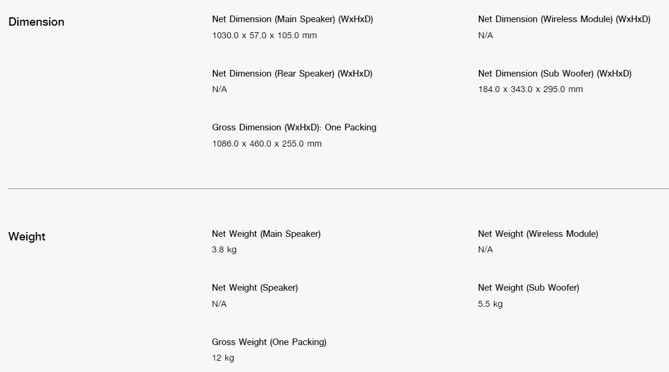669x372 pixels.
Task: Click the 1086.0 x 460.0 x 255.0 mm value
Action: [x=267, y=144]
